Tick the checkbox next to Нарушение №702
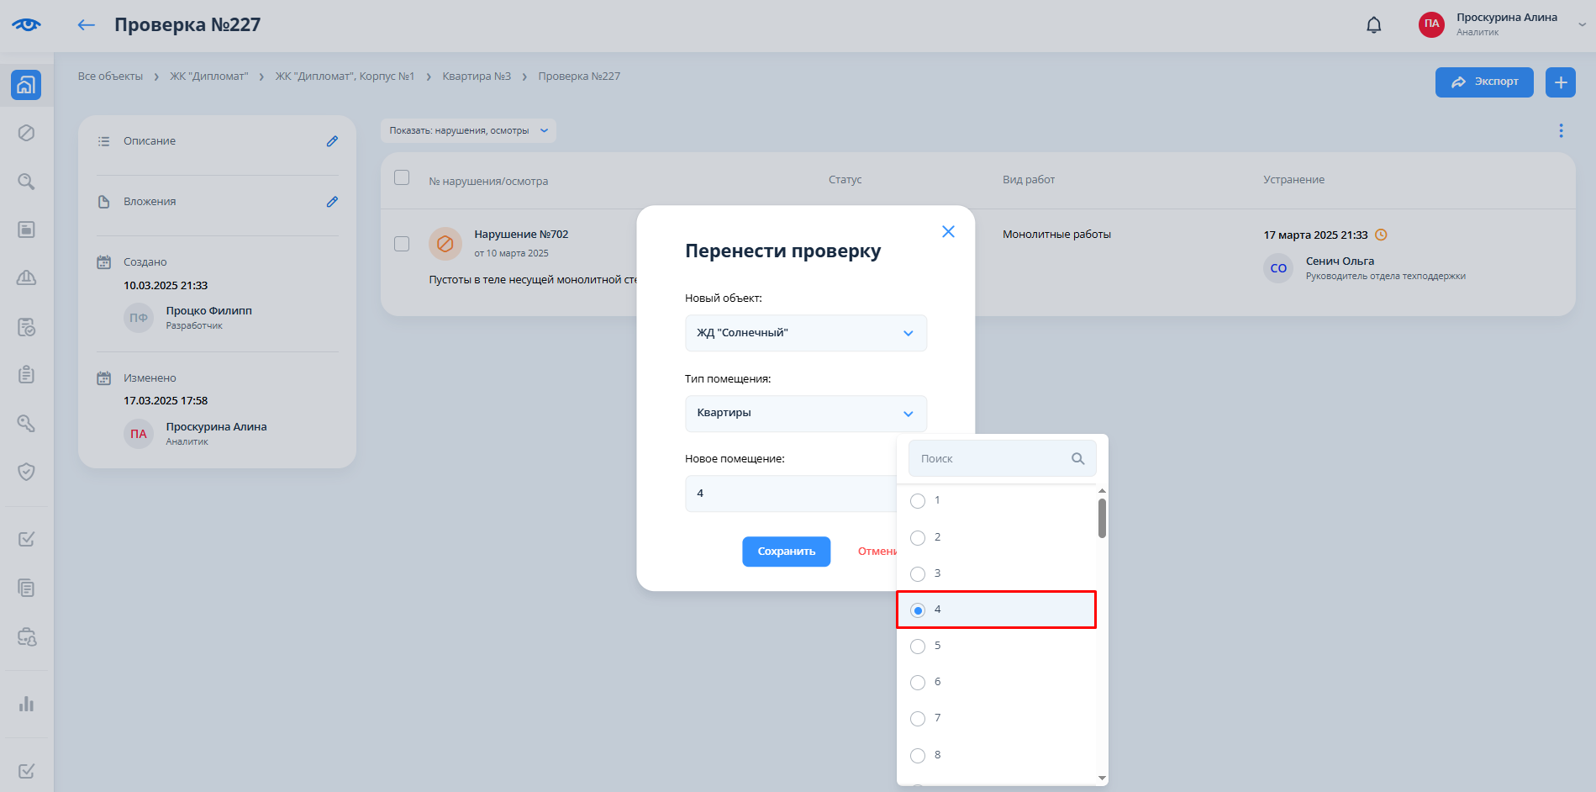Screen dimensions: 1596x792 tap(402, 244)
